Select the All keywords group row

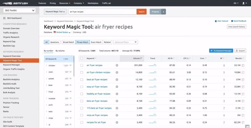click(58, 59)
